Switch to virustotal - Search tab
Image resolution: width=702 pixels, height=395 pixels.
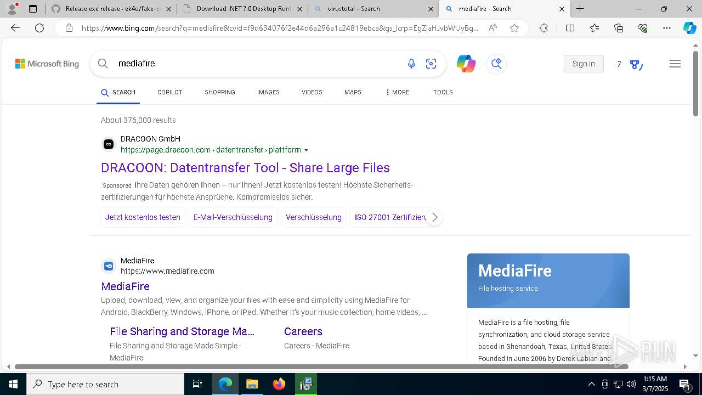click(x=373, y=9)
